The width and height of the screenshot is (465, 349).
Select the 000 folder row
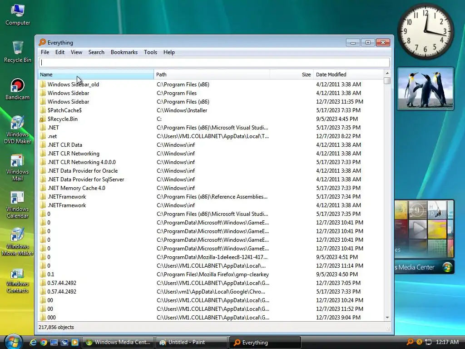(211, 318)
